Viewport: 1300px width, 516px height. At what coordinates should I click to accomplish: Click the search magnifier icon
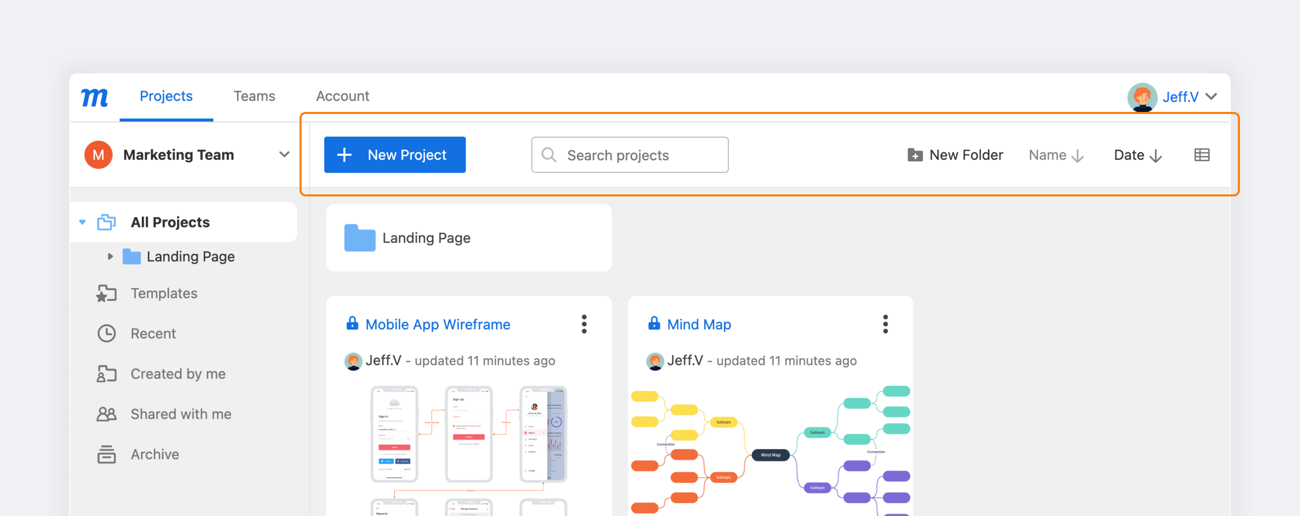coord(549,155)
